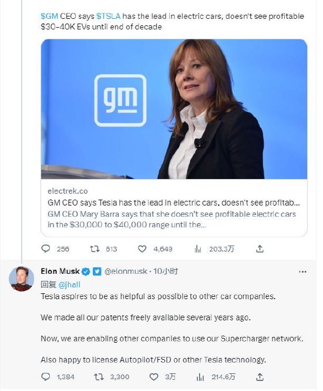Open more options menu on Elon's tweet
Viewport: 323px width, 391px height.
click(302, 271)
